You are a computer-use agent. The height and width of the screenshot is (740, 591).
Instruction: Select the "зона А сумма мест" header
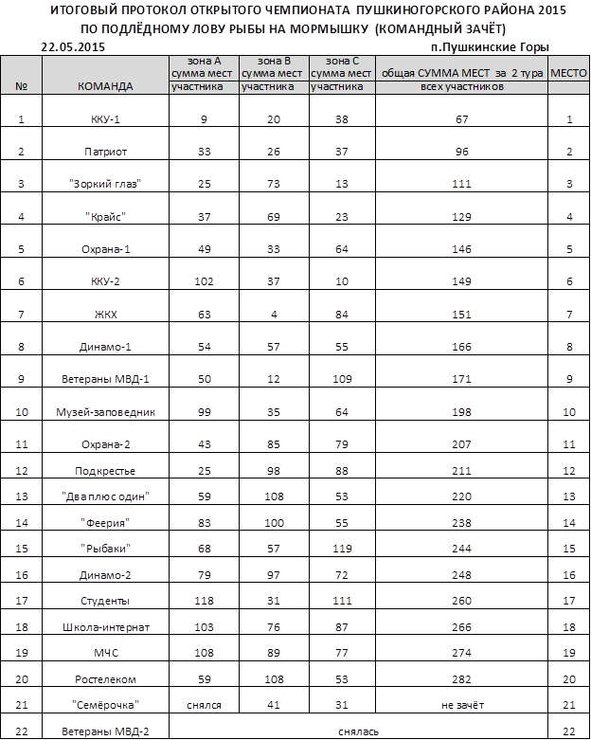point(204,68)
